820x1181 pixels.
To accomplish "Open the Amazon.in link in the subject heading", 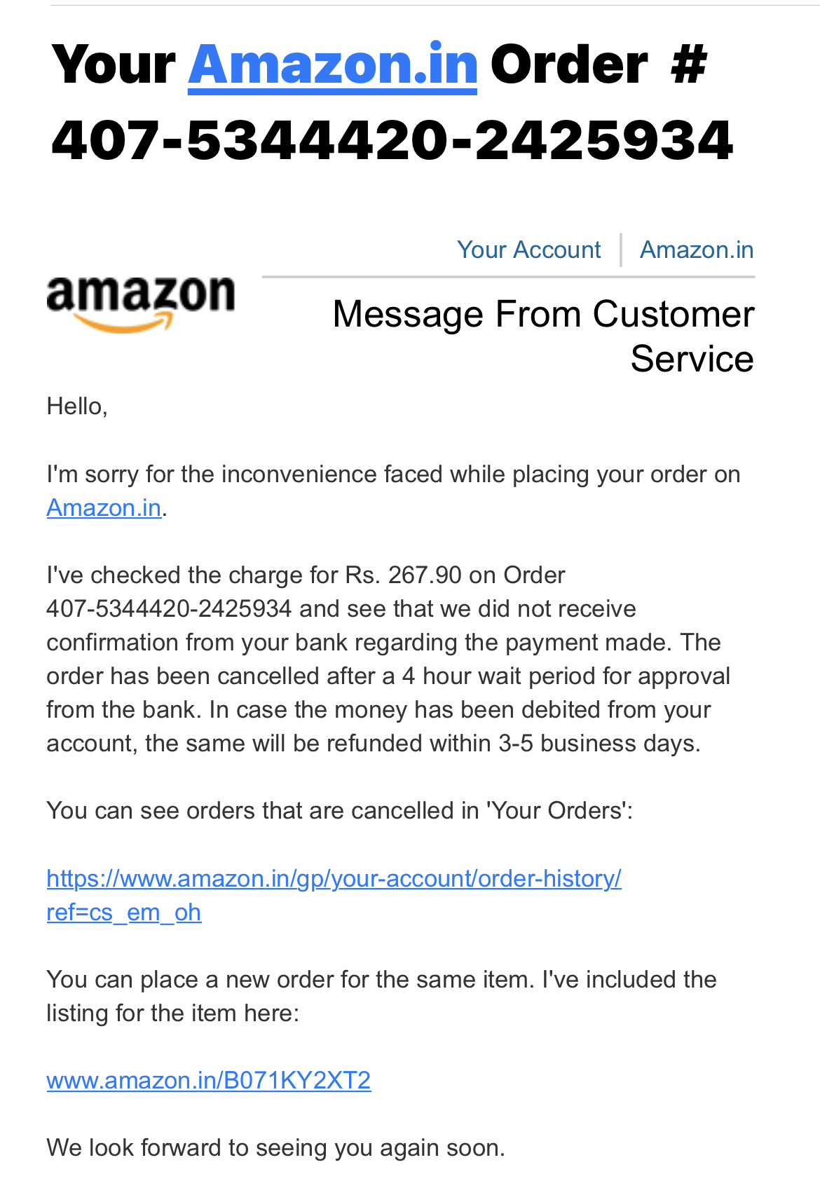I will (x=333, y=65).
